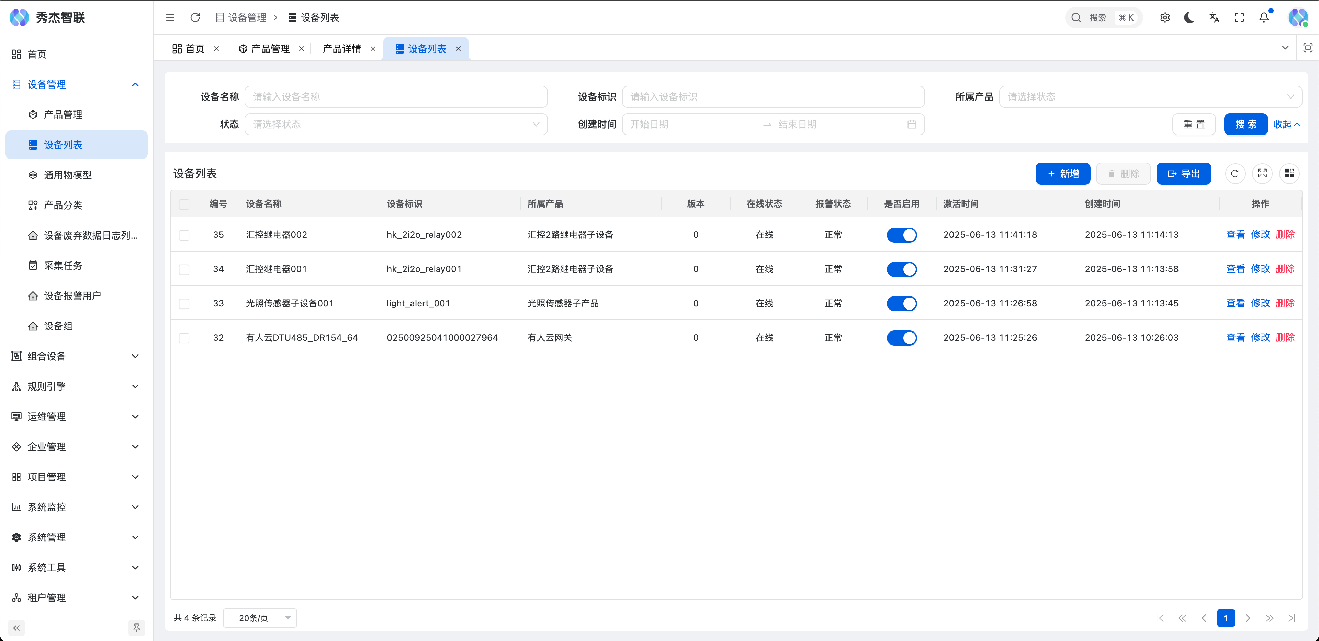Open 查看 for device 有人云DTU485_DR154_64
This screenshot has height=641, width=1319.
1235,337
